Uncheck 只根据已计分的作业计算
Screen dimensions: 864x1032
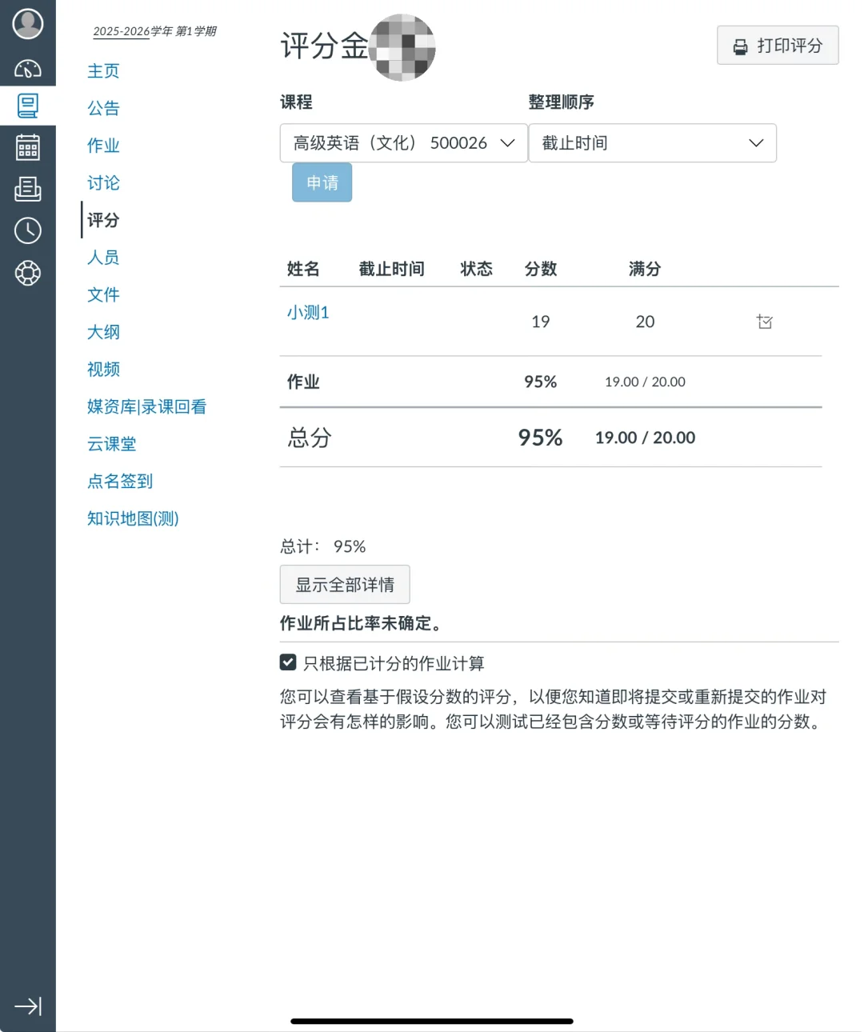tap(287, 662)
